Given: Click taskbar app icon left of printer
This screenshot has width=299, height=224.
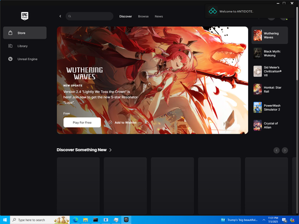Looking at the screenshot, I should coord(106,220).
